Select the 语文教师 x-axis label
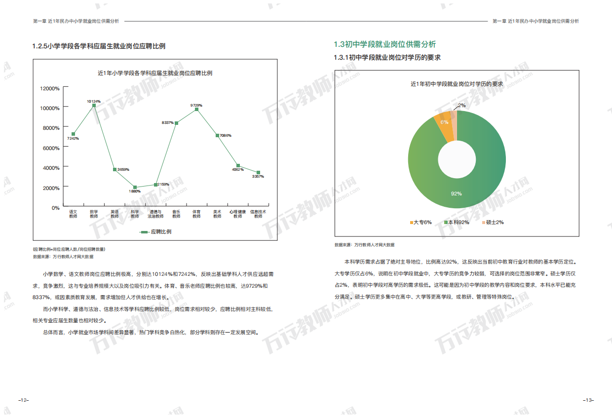The width and height of the screenshot is (612, 418). click(73, 214)
